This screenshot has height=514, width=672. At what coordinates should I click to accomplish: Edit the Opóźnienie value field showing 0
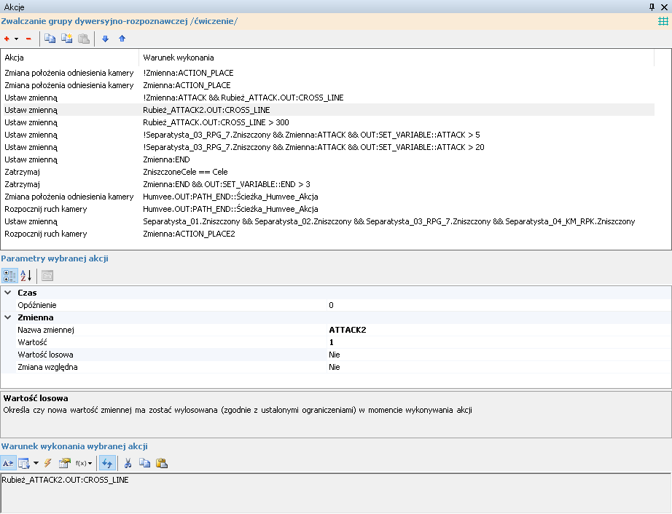click(x=499, y=305)
